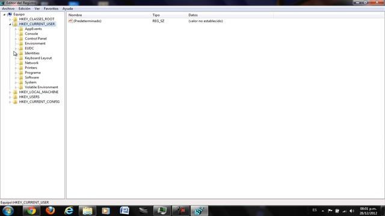Click the ES language indicator
This screenshot has width=385, height=216.
tap(315, 210)
